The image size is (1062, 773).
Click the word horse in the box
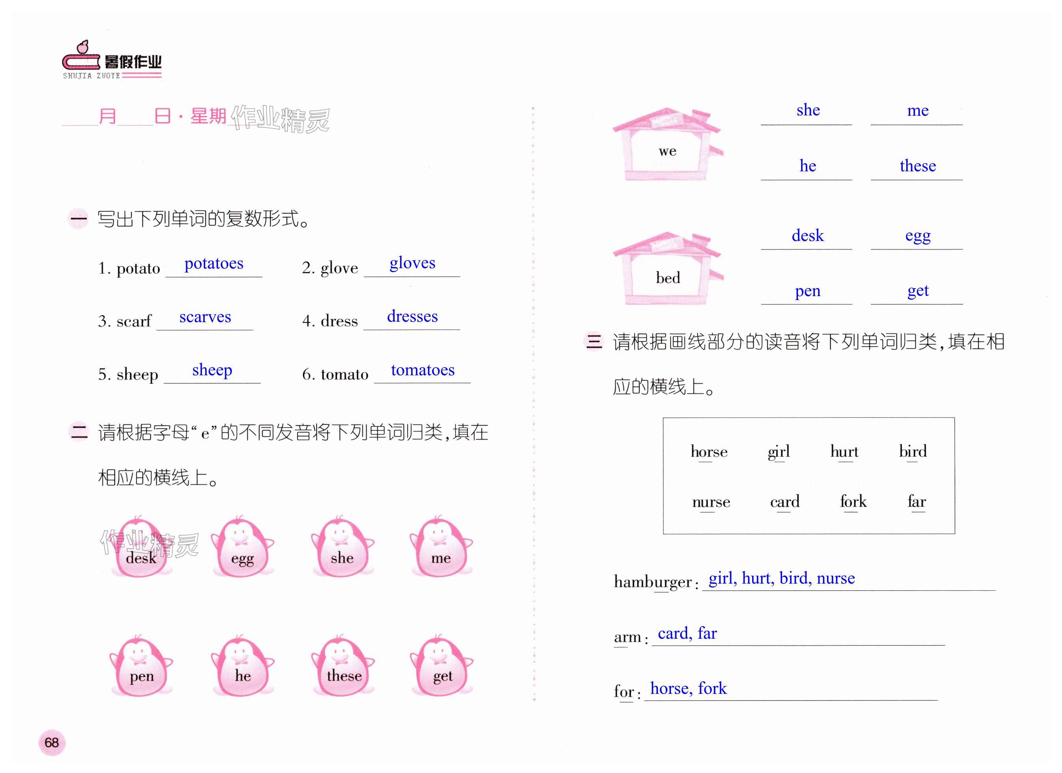coord(709,452)
